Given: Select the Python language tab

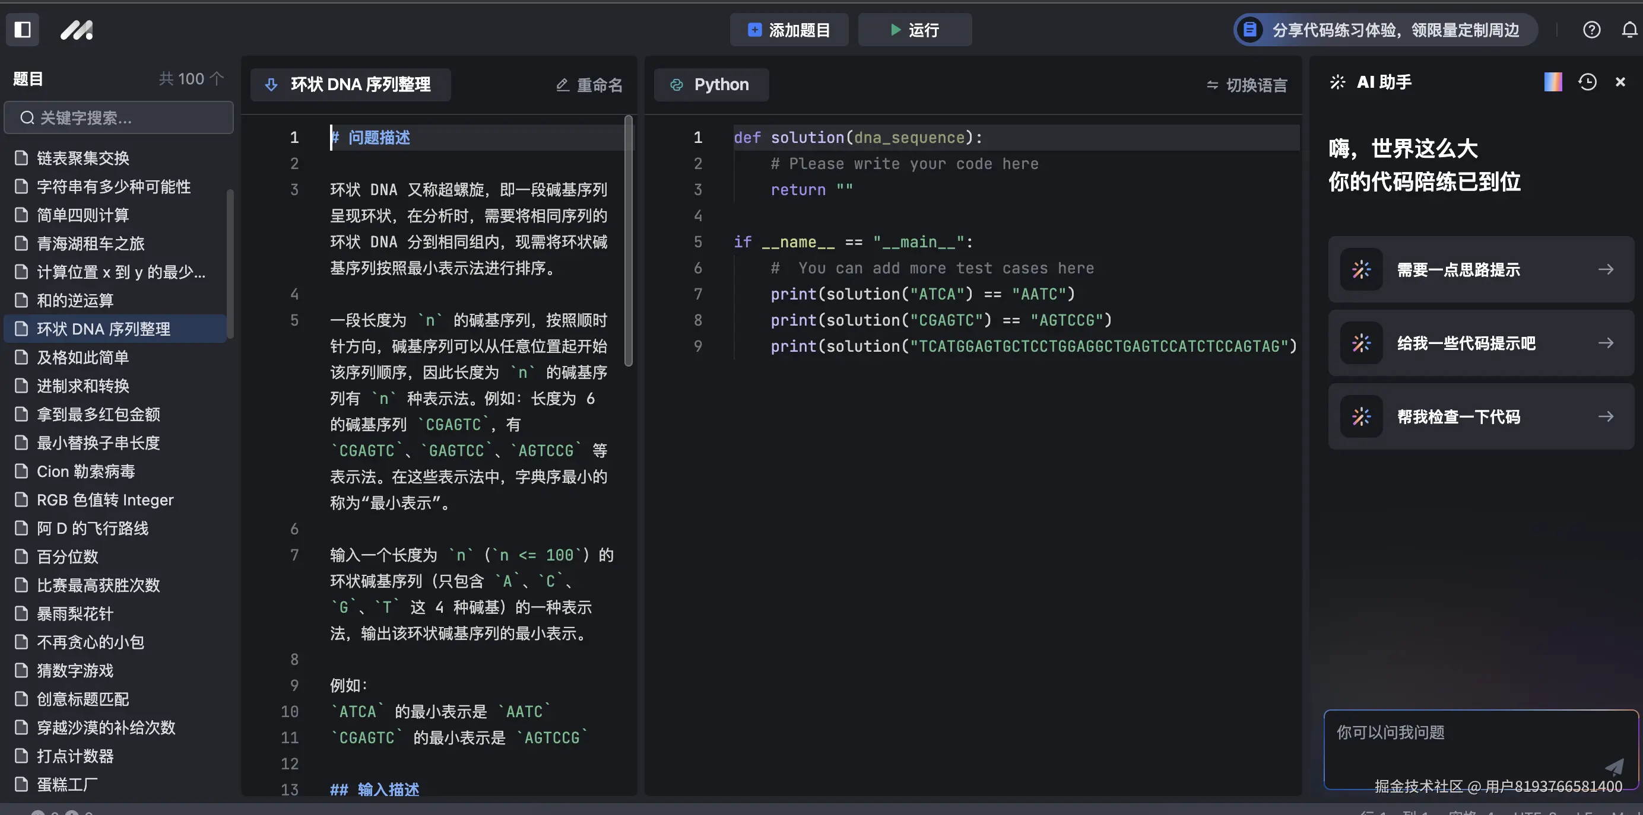Looking at the screenshot, I should point(711,84).
